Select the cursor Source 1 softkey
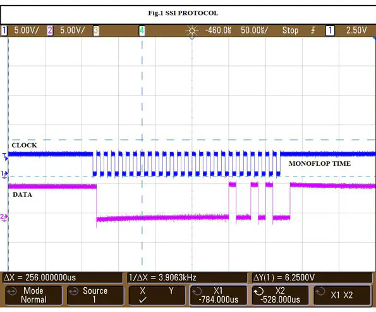Image resolution: width=376 pixels, height=312 pixels. (x=95, y=295)
